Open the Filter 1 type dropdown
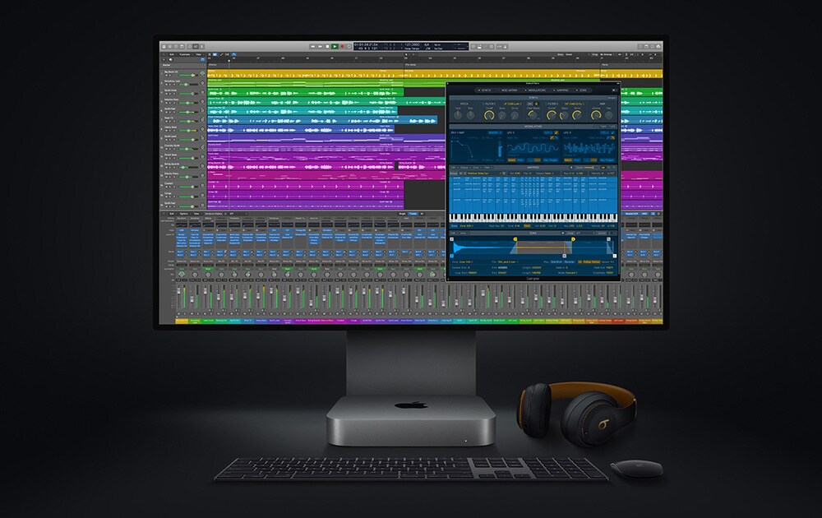Viewport: 822px width, 518px height. coord(514,104)
